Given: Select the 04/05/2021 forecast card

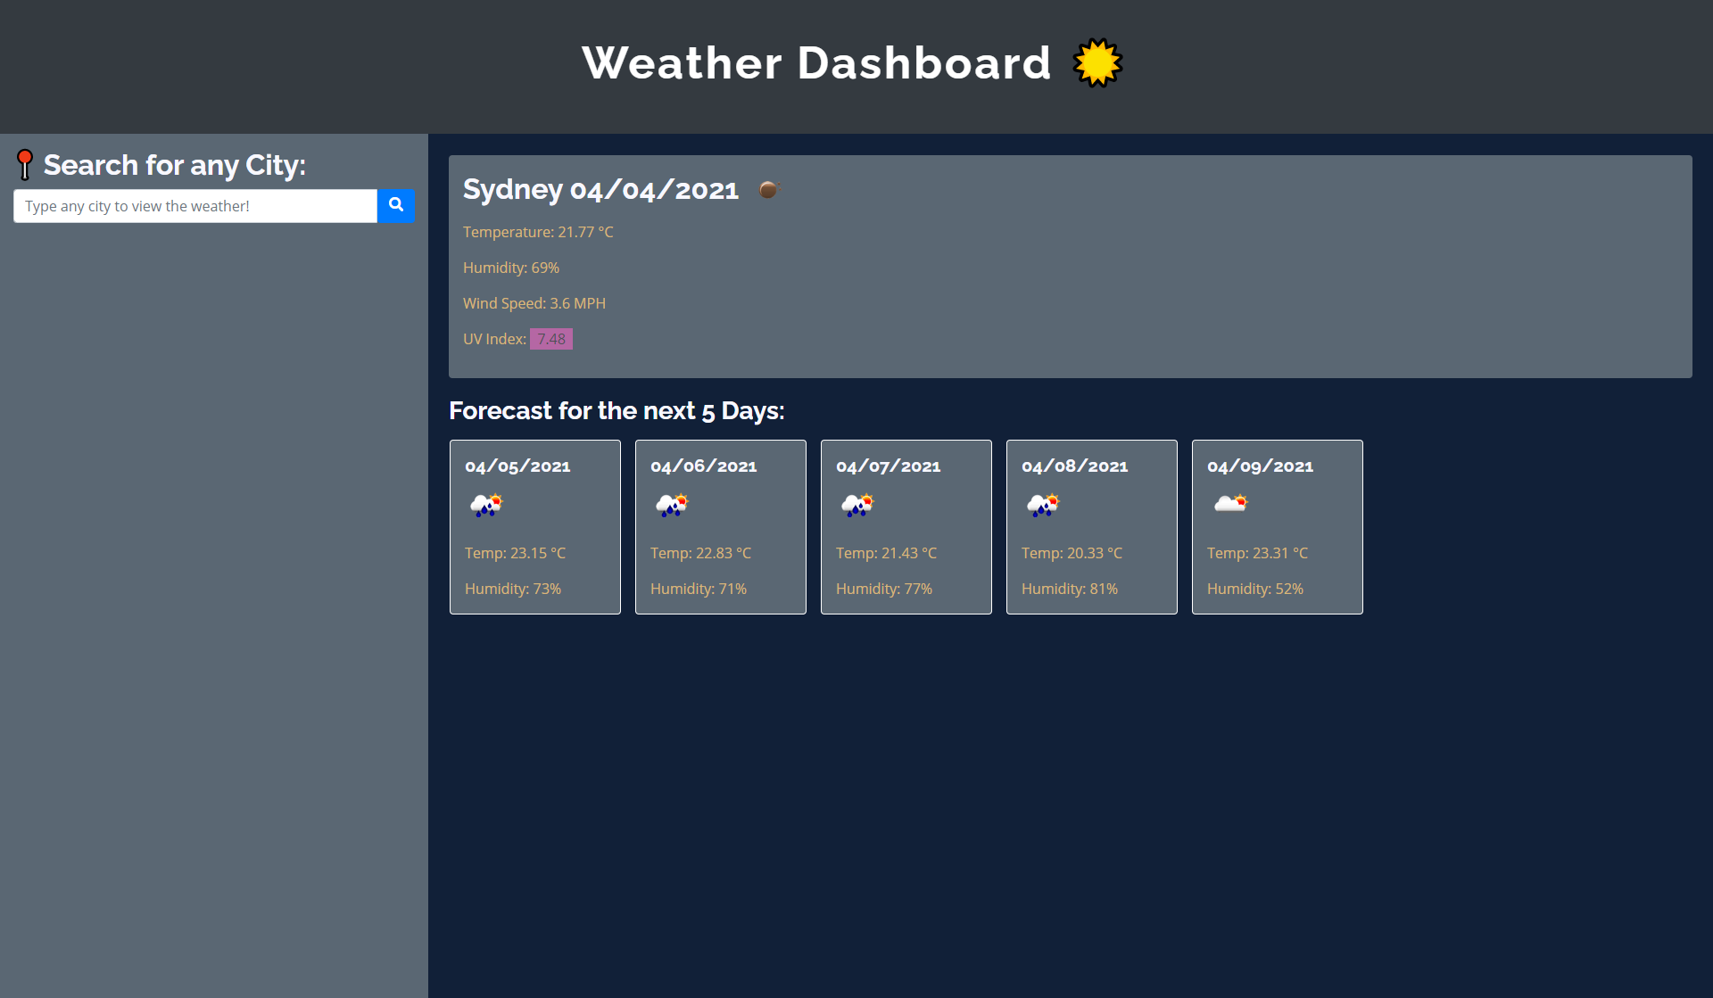Looking at the screenshot, I should [534, 526].
